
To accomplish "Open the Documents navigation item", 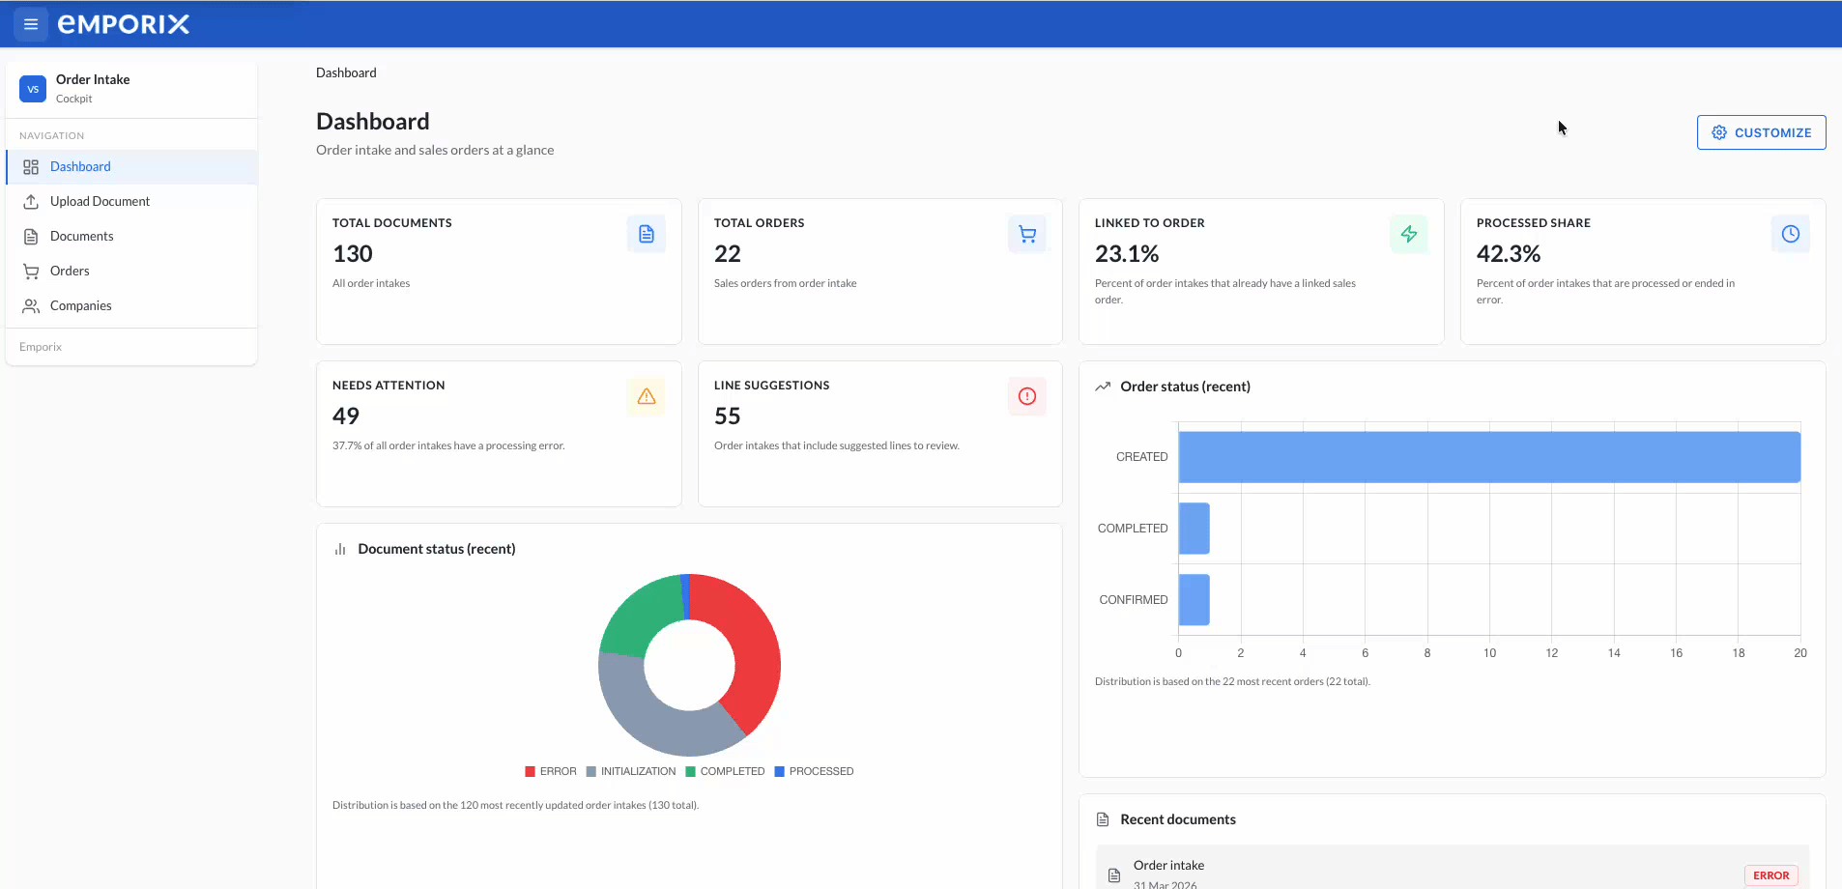I will [x=131, y=237].
